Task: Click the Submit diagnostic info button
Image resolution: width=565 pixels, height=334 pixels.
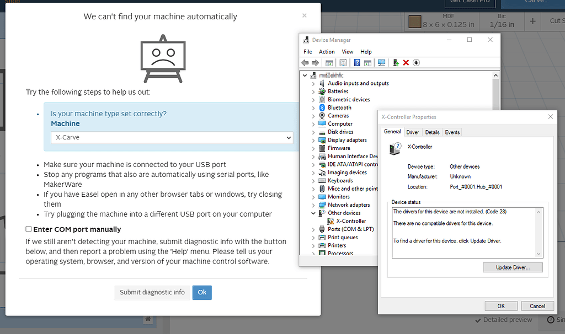Action: pyautogui.click(x=152, y=293)
